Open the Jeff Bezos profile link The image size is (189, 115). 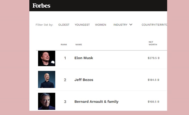[x=84, y=80]
